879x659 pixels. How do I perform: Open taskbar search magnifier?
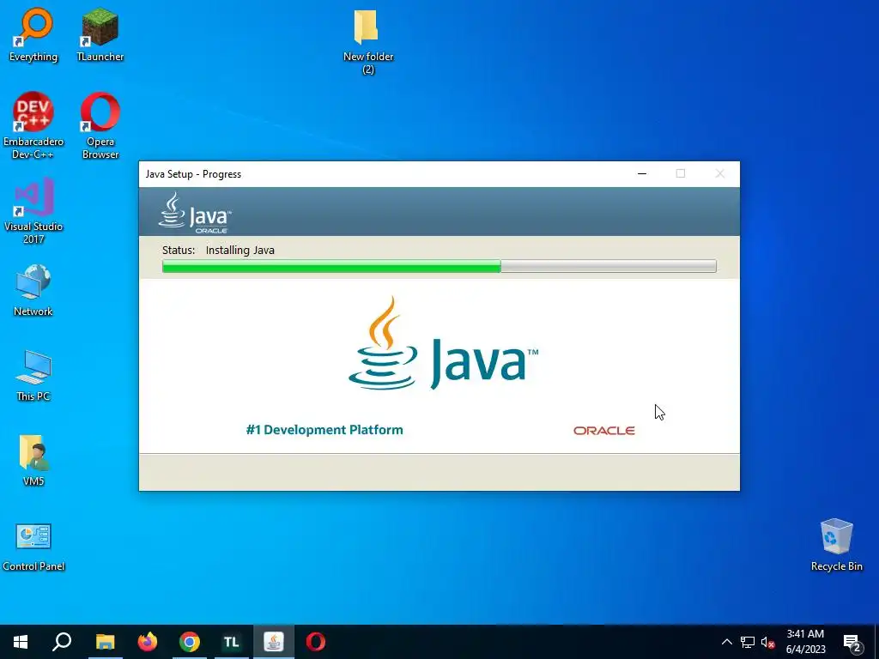coord(62,642)
